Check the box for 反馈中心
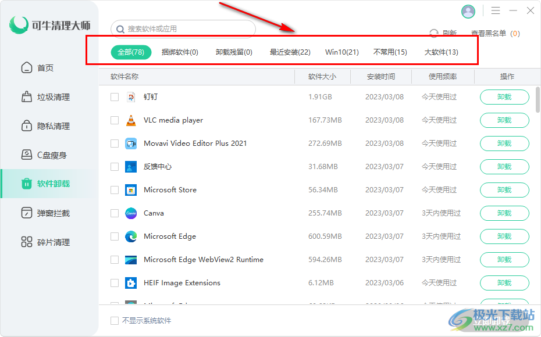 pos(115,167)
